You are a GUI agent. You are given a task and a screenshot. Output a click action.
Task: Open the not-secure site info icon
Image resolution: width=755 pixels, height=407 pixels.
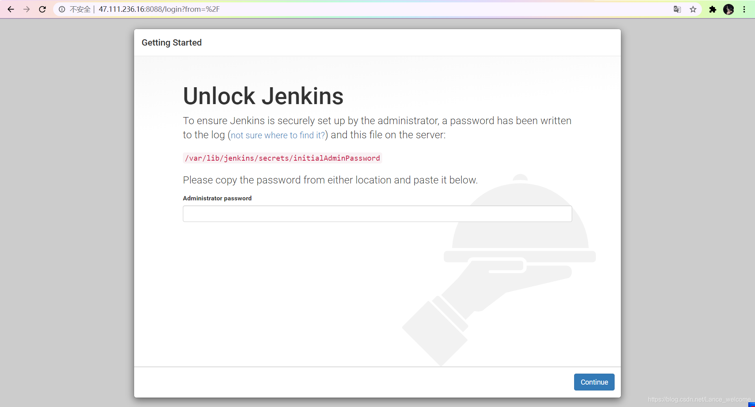click(62, 9)
